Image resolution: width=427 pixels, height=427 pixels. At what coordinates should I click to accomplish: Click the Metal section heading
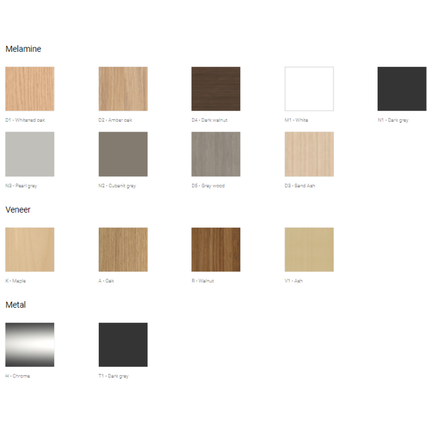pyautogui.click(x=16, y=305)
